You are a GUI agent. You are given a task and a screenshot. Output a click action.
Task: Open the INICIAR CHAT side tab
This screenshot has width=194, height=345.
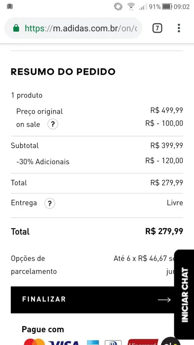coord(184,295)
